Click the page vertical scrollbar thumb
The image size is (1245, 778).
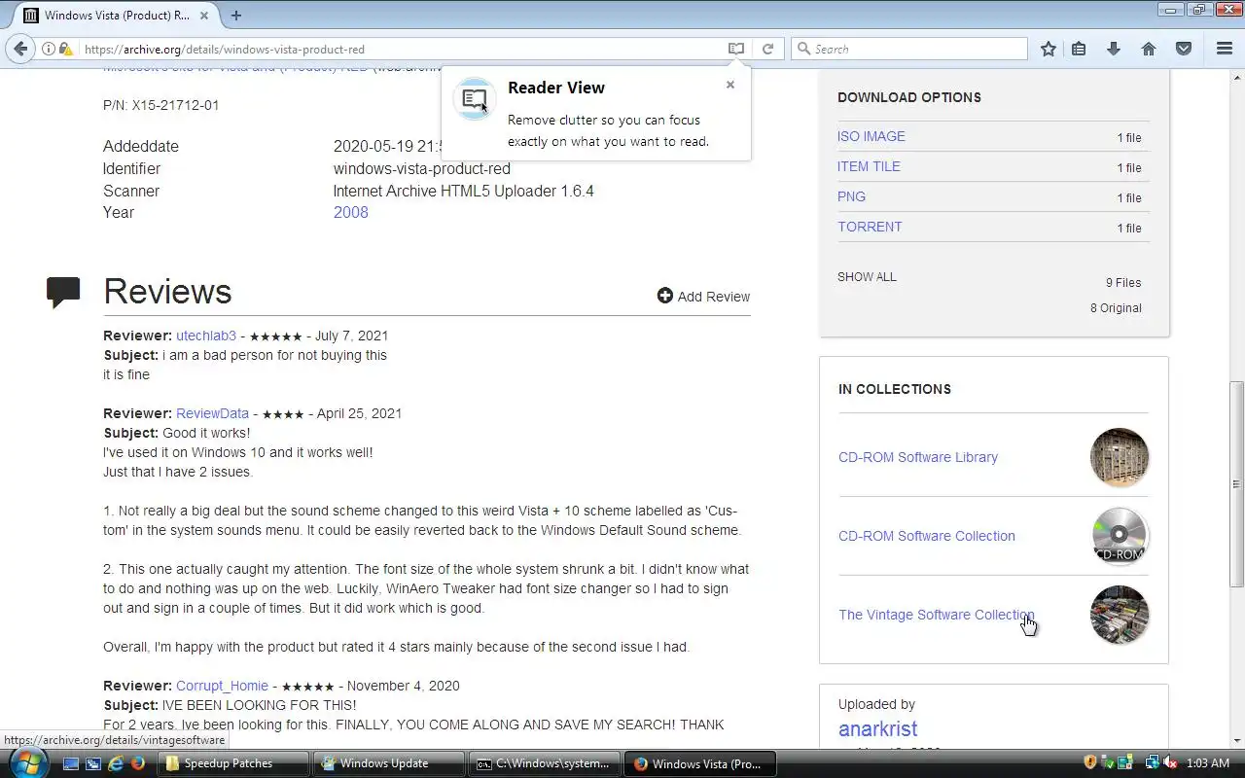point(1237,482)
